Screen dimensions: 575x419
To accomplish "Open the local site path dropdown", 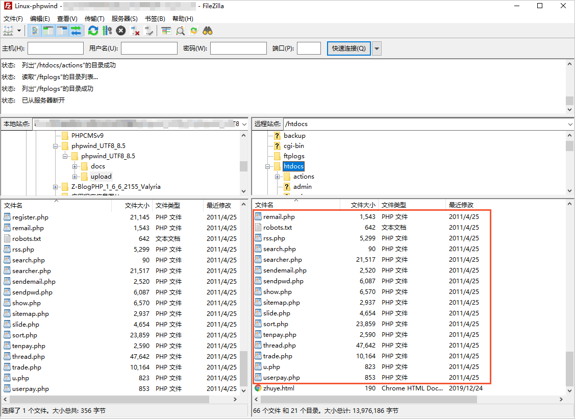I will point(244,125).
